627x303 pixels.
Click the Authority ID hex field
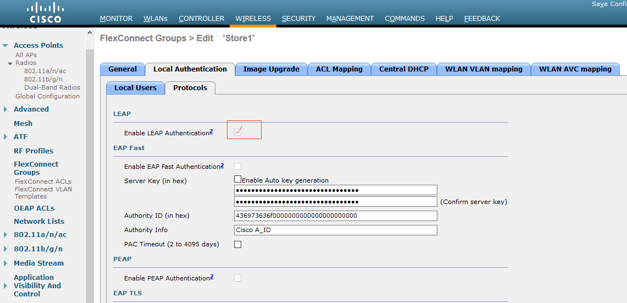pyautogui.click(x=336, y=216)
